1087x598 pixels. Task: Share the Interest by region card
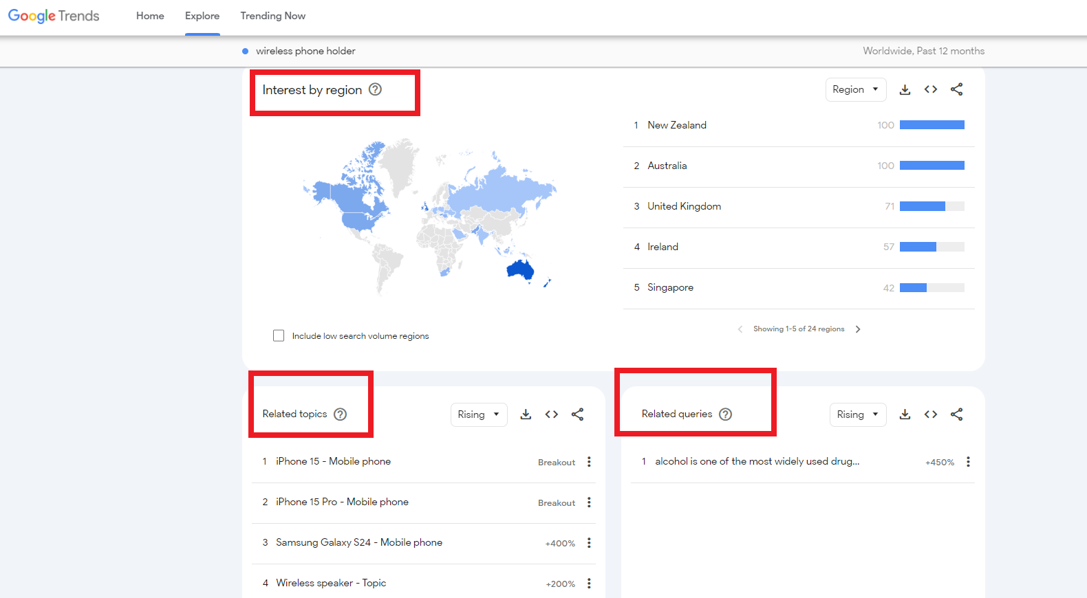[x=957, y=89]
